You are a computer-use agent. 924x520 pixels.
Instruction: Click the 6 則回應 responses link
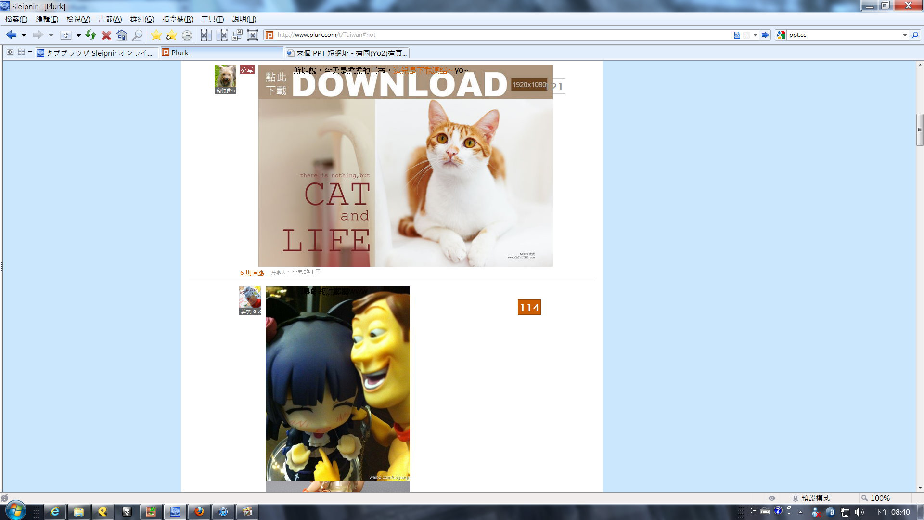(252, 273)
